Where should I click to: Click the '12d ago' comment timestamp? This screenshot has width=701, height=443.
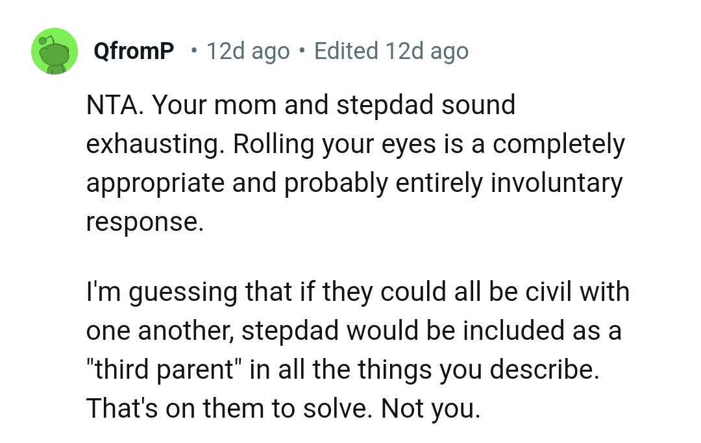pos(247,51)
